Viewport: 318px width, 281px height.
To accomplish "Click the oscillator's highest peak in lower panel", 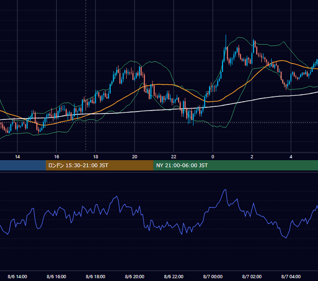I will (x=225, y=191).
